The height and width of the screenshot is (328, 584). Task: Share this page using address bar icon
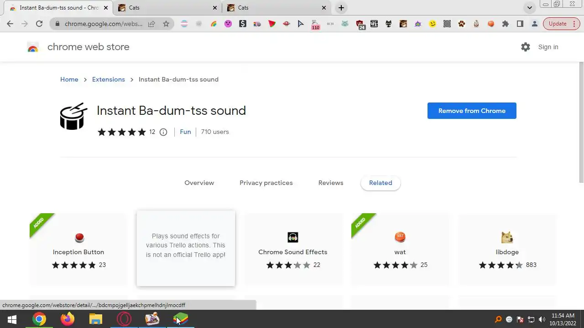click(x=151, y=24)
